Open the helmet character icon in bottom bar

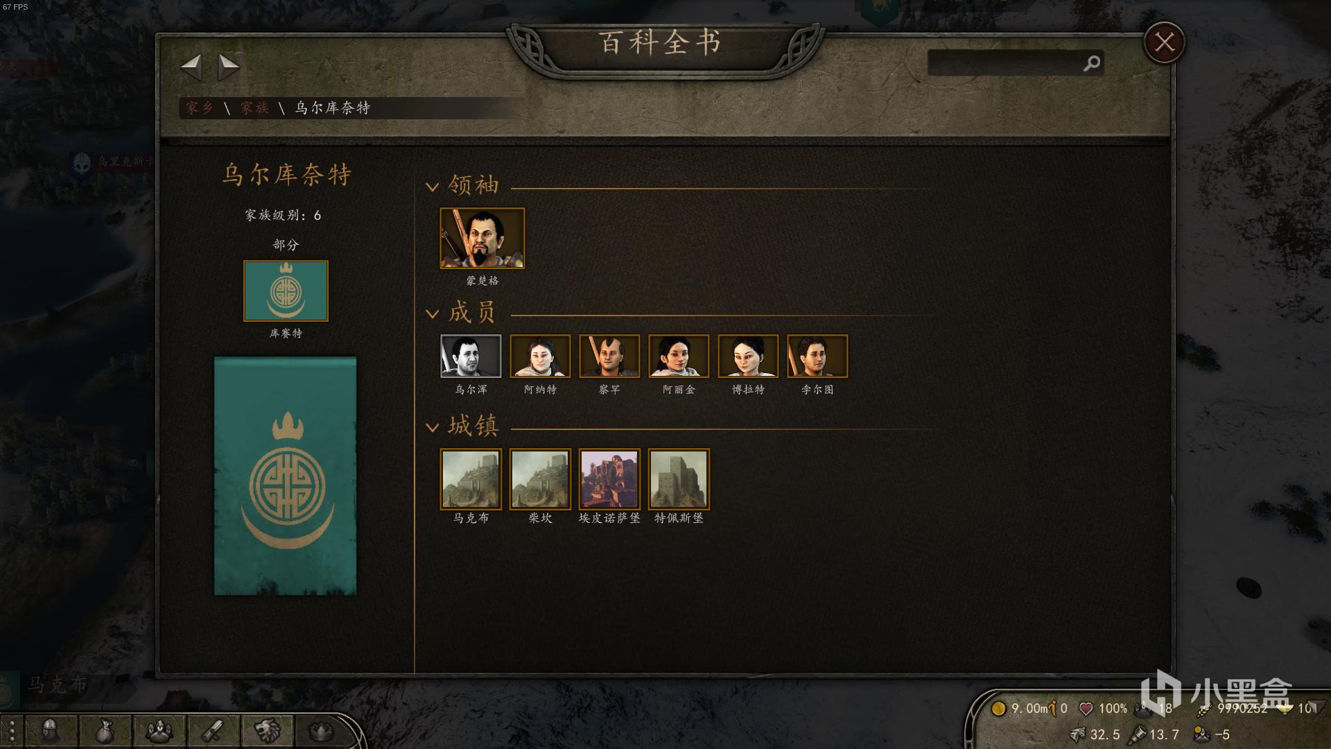pos(50,731)
